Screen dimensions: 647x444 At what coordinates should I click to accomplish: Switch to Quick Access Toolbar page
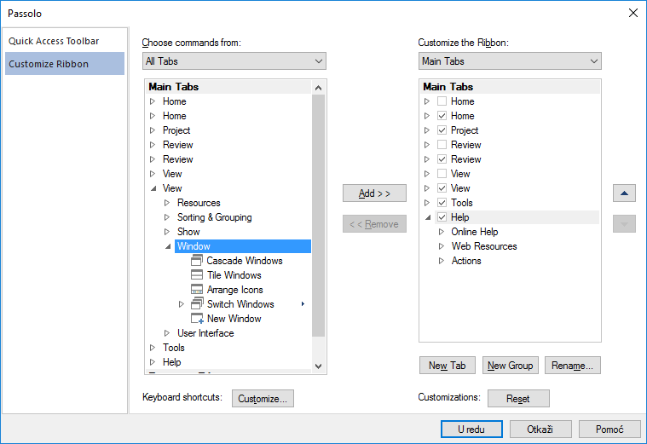54,41
